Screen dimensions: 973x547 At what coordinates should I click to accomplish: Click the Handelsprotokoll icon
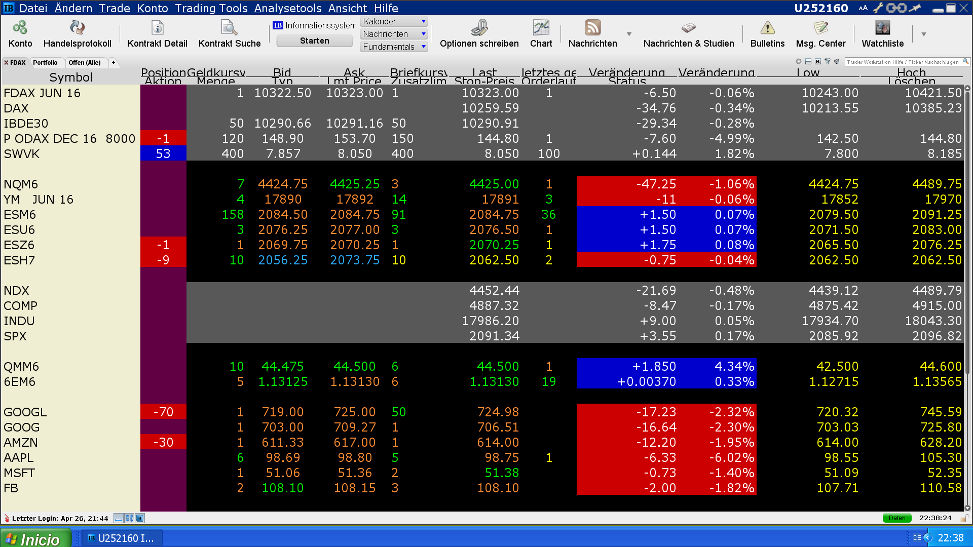pos(77,28)
